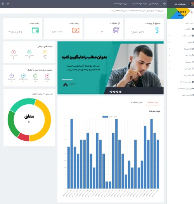This screenshot has width=194, height=204.
Task: Expand the امور مالی sidebar arrow
Action: click(x=169, y=69)
